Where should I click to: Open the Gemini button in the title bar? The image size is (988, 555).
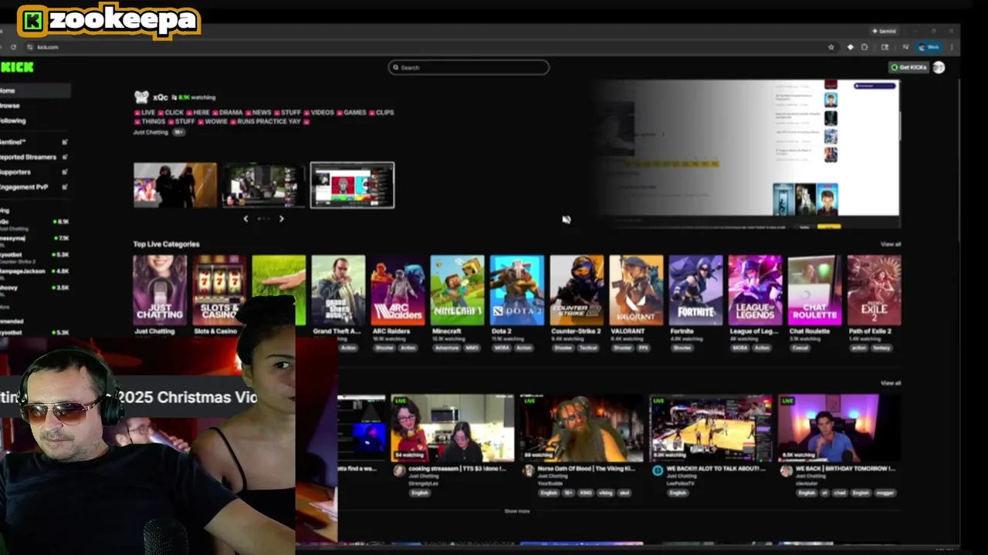click(885, 31)
